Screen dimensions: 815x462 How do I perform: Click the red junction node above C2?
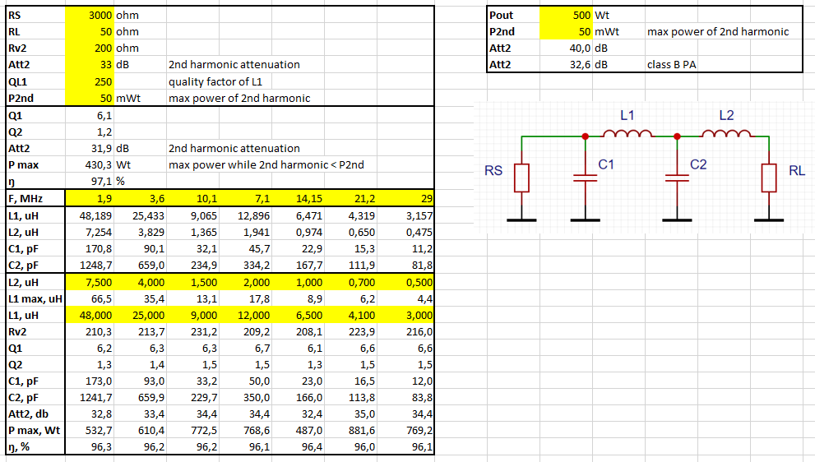point(676,136)
